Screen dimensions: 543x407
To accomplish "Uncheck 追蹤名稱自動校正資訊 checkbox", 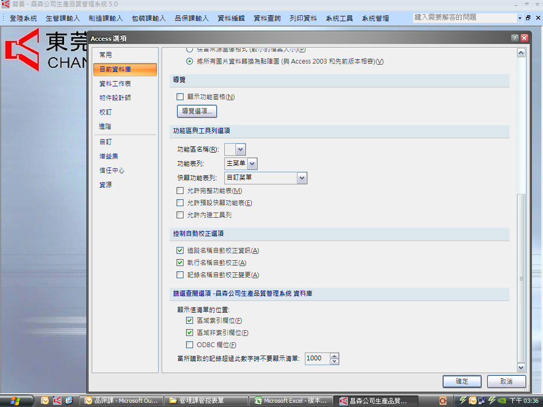I will click(180, 250).
